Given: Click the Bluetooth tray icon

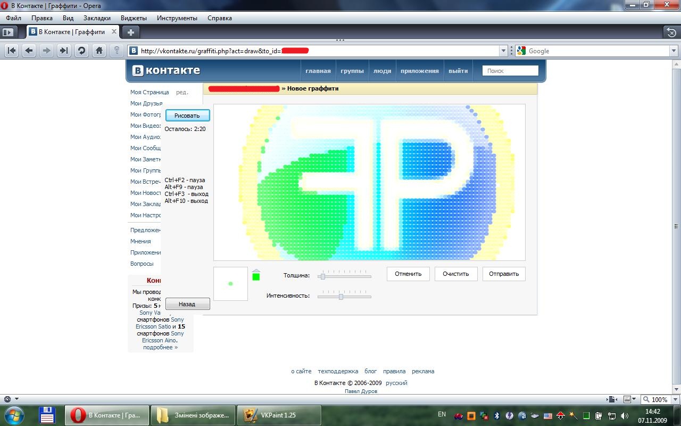Looking at the screenshot, I should [x=496, y=415].
